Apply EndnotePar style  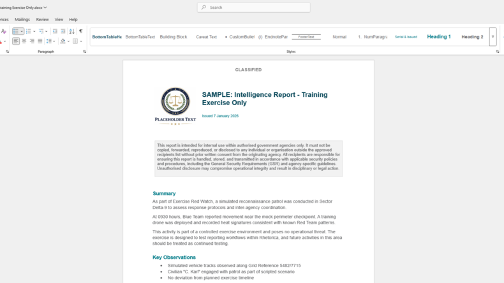[x=273, y=37]
